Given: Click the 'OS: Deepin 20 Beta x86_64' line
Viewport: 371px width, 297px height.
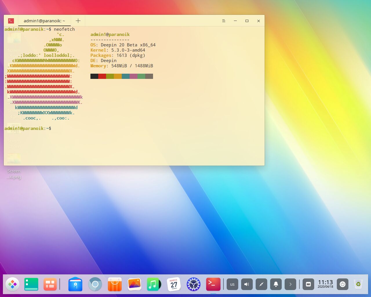Looking at the screenshot, I should (x=123, y=45).
